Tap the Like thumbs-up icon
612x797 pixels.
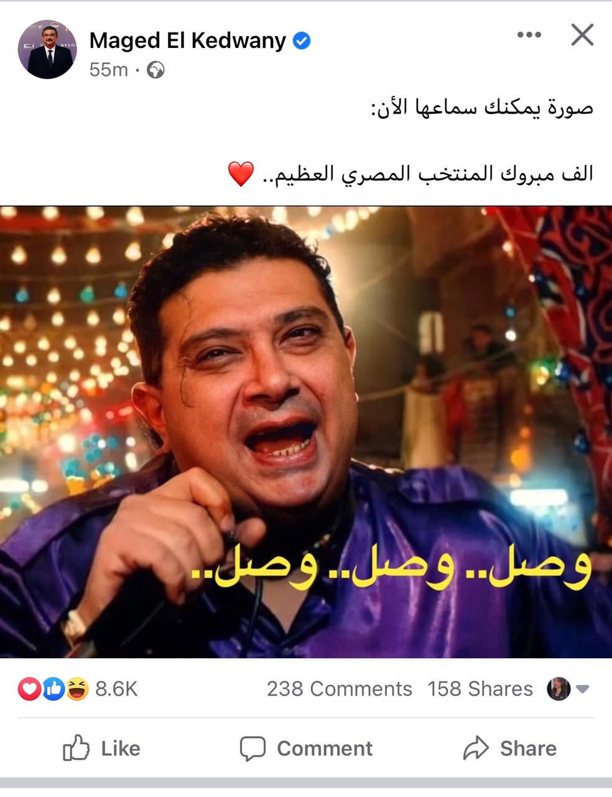[76, 748]
